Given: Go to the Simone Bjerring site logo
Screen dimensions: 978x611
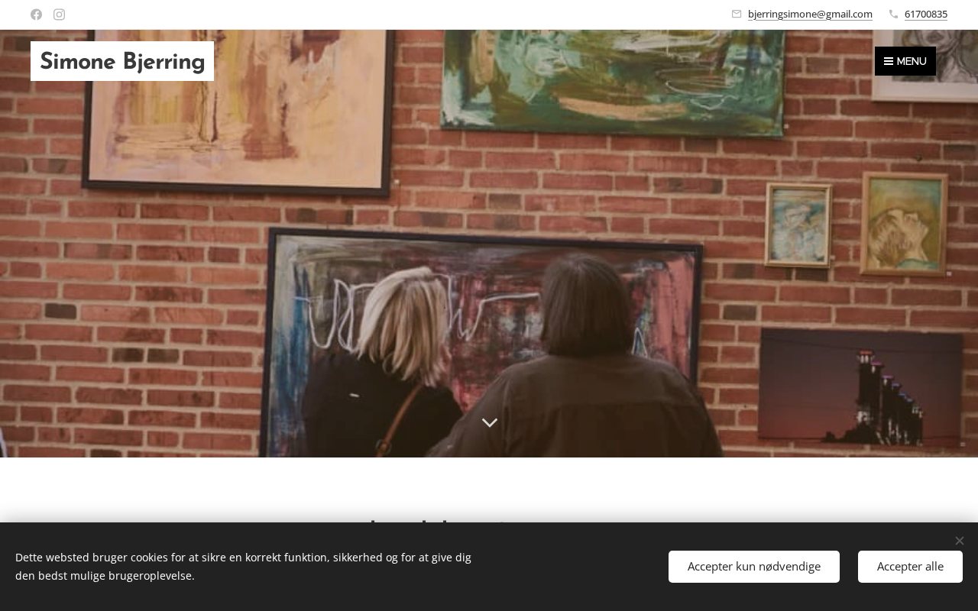Looking at the screenshot, I should (x=122, y=61).
